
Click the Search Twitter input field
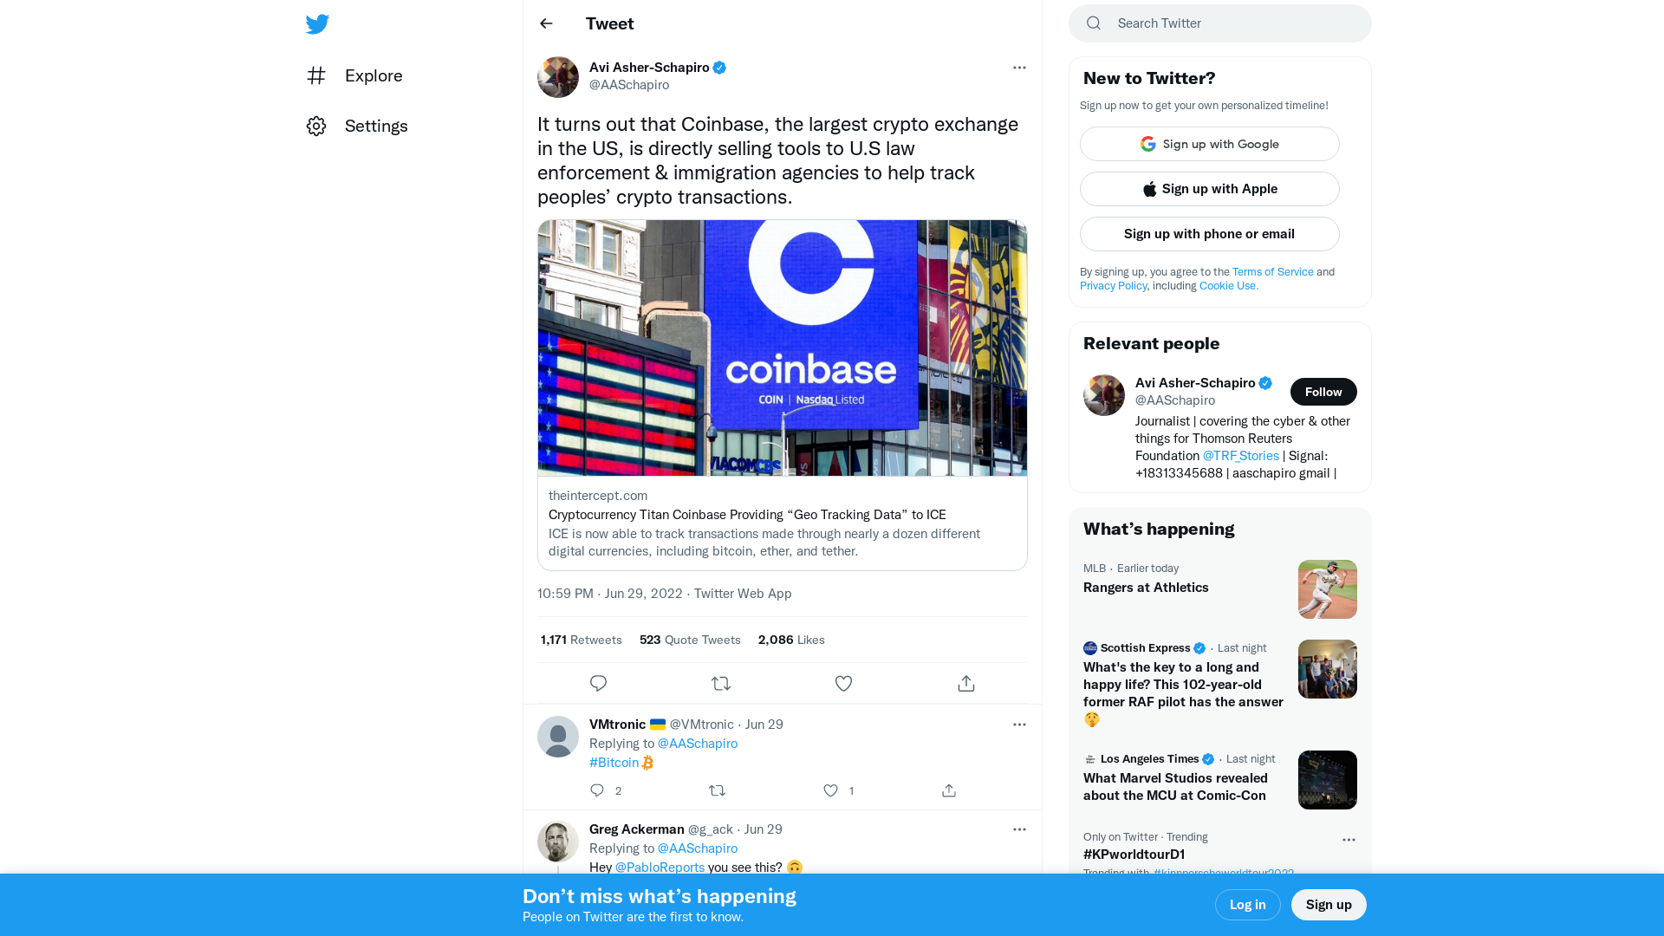coord(1213,23)
